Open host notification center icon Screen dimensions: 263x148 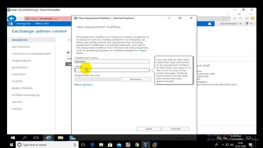click(x=251, y=145)
